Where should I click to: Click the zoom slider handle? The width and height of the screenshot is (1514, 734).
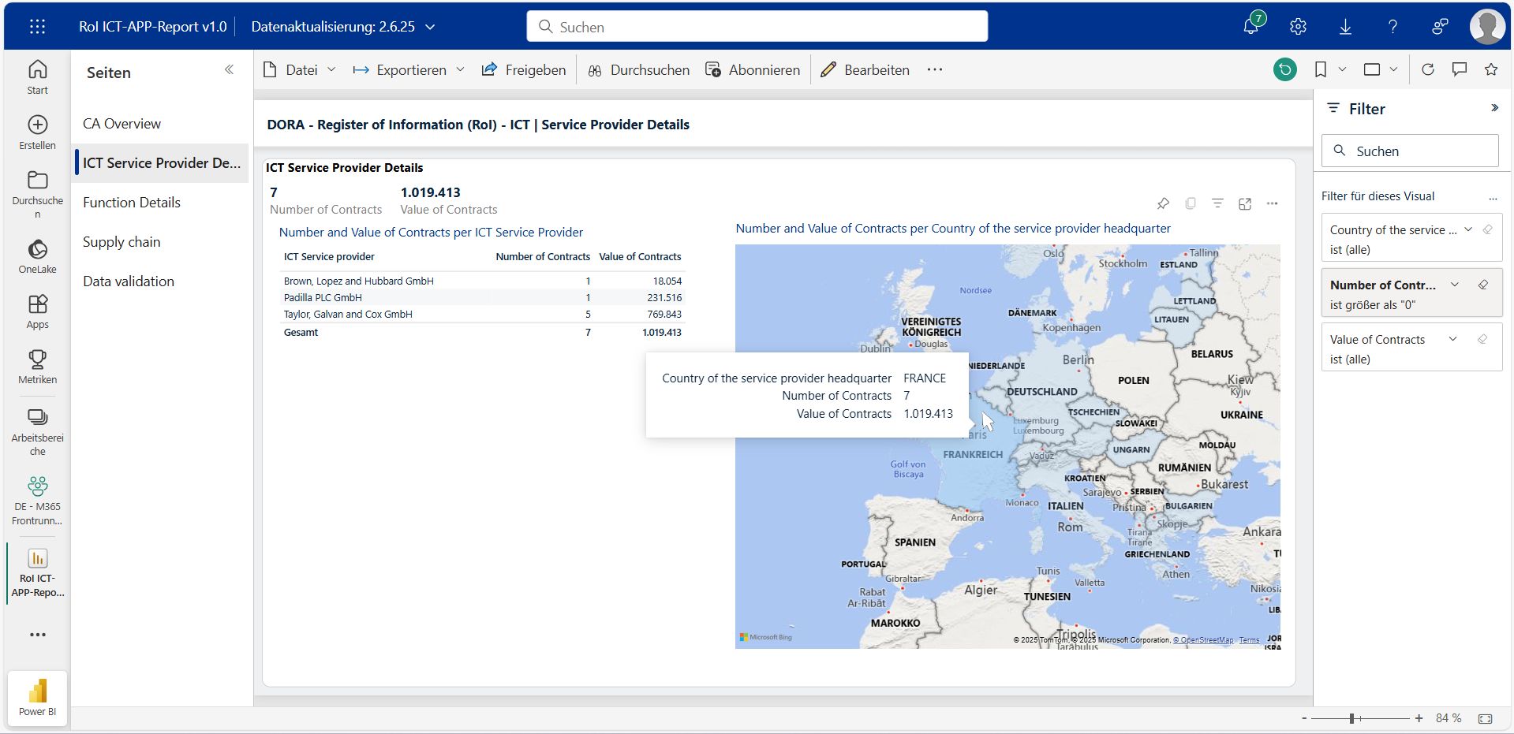point(1351,718)
